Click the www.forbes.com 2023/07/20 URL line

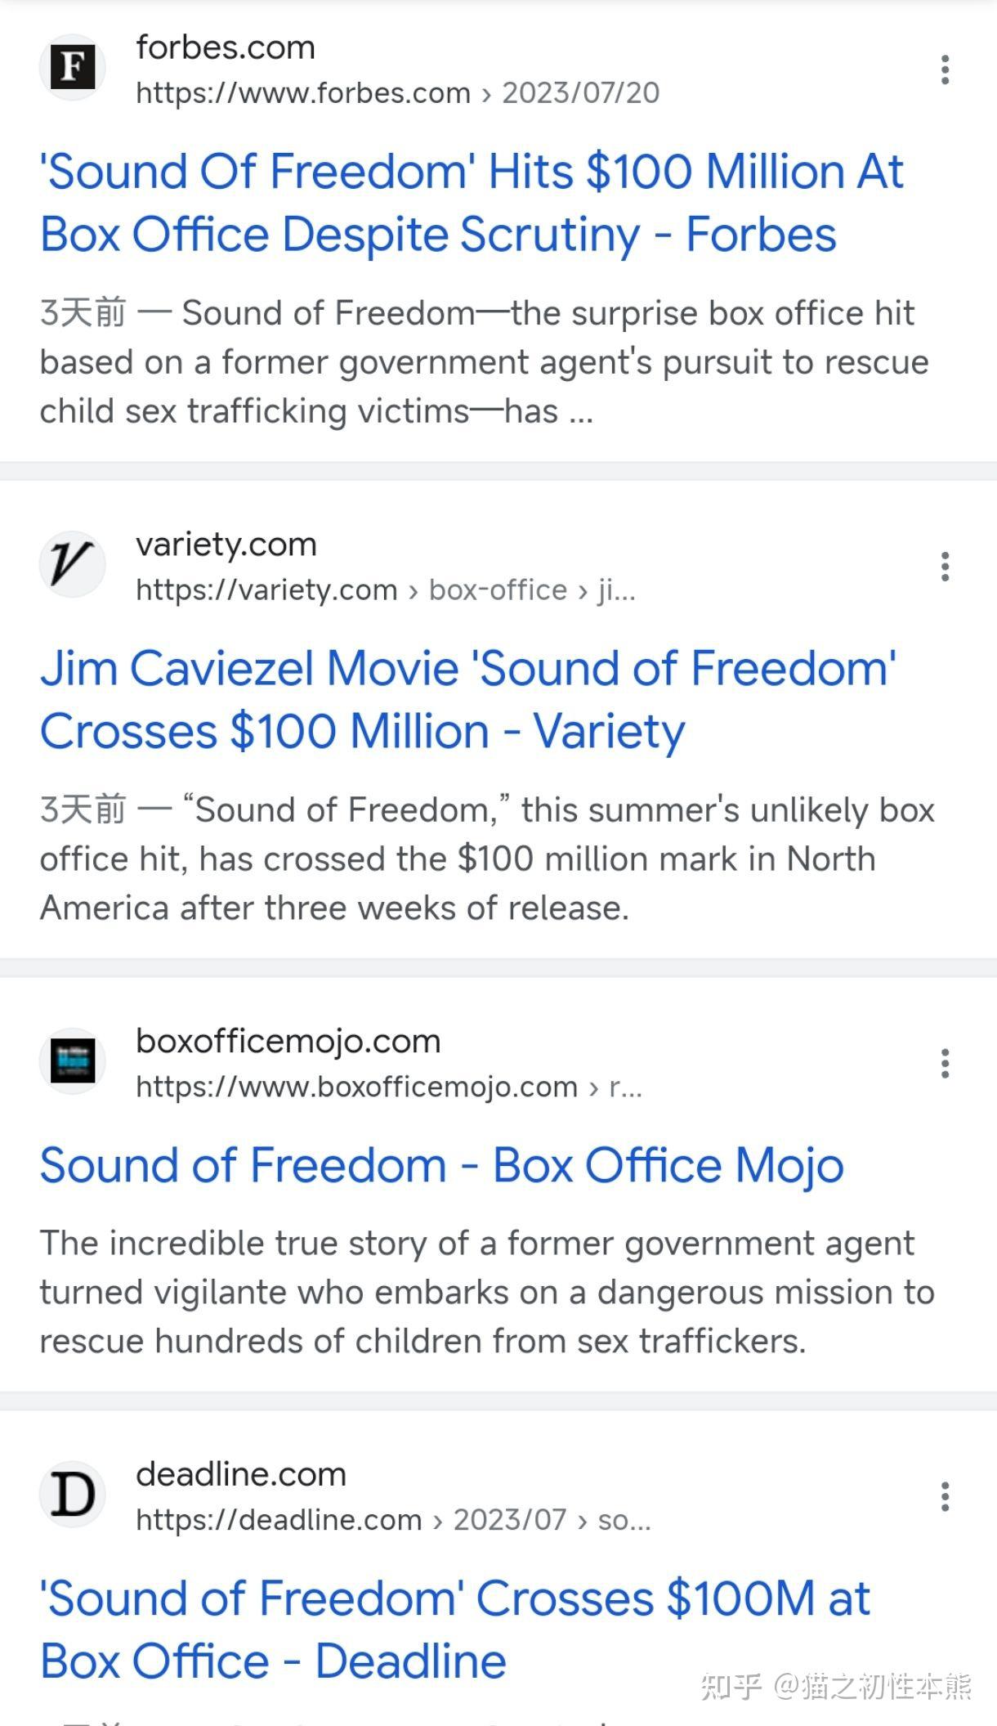(397, 93)
